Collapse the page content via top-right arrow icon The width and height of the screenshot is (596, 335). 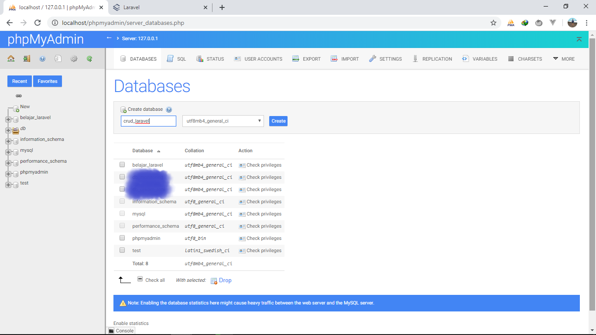coord(579,39)
